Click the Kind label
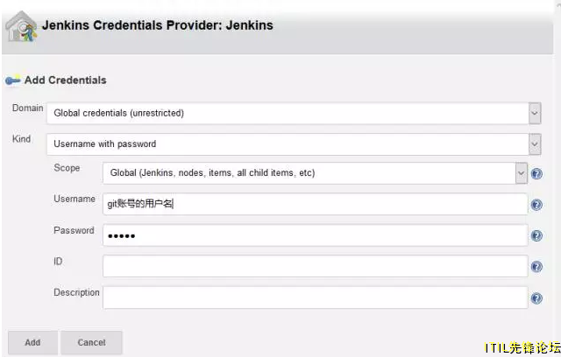Screen dimensions: 561x357 21,139
